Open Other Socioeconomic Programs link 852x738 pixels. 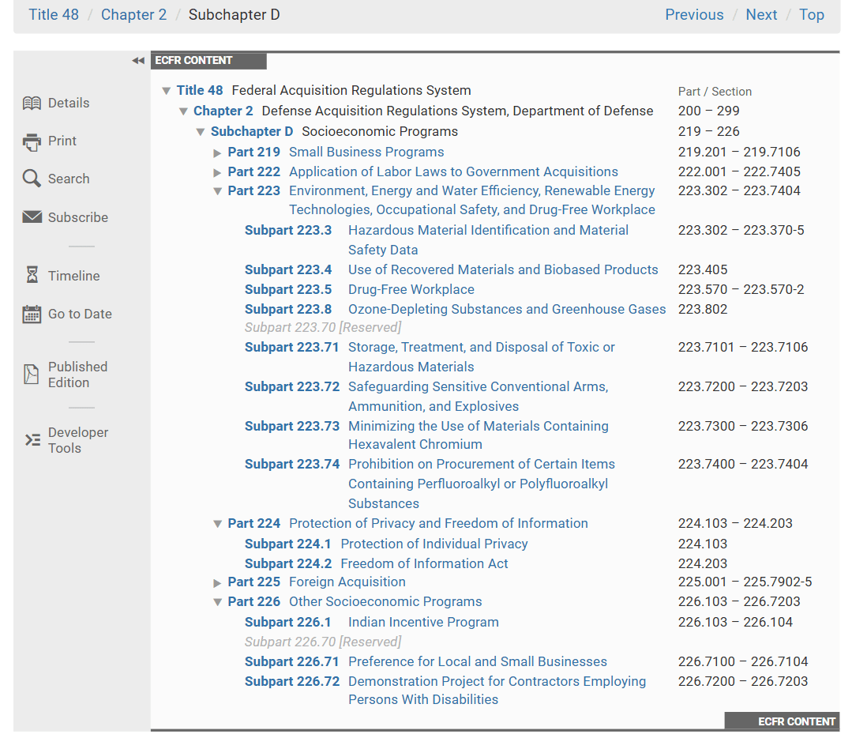click(385, 601)
